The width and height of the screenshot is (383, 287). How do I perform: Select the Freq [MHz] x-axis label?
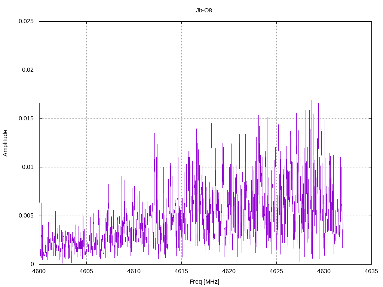pos(205,282)
